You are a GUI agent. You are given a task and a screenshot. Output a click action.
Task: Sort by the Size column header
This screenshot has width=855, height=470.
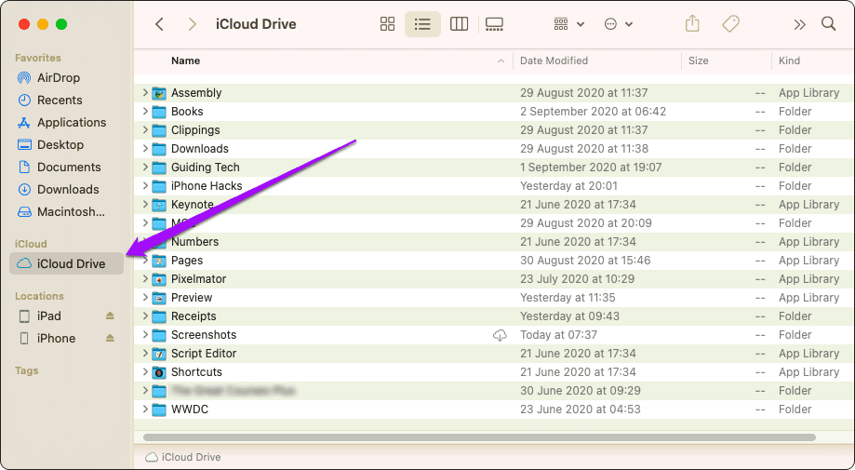click(x=698, y=60)
